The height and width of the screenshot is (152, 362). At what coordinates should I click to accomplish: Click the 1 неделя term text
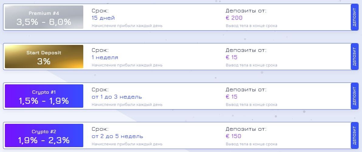click(x=105, y=57)
